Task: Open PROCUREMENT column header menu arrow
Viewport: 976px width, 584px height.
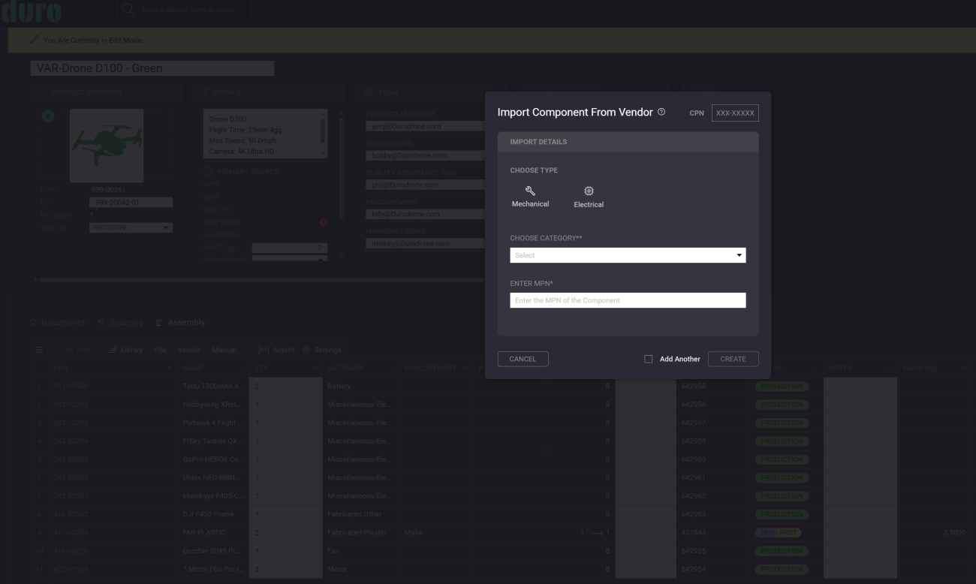Action: pyautogui.click(x=467, y=369)
